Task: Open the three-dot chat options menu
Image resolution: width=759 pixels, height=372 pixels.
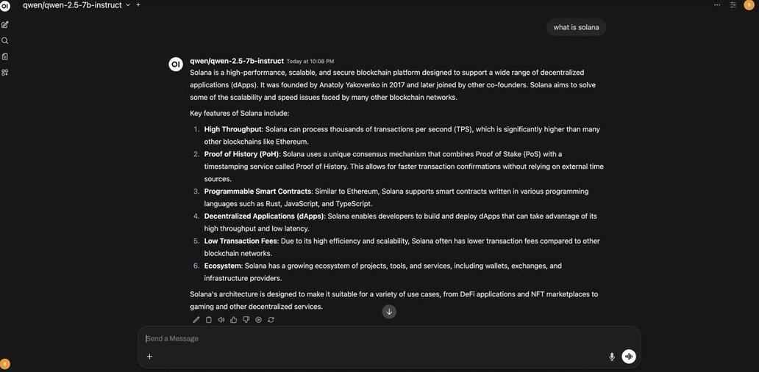Action: [x=717, y=5]
